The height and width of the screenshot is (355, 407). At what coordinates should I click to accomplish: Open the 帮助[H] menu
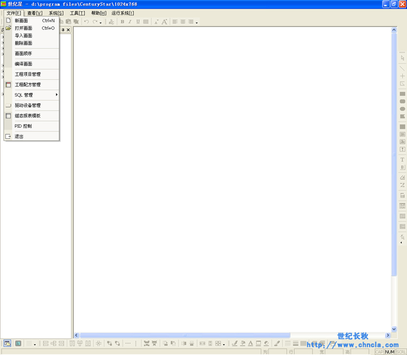(99, 13)
